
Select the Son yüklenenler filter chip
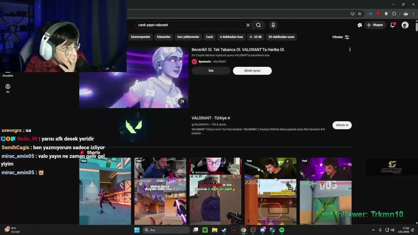(188, 37)
